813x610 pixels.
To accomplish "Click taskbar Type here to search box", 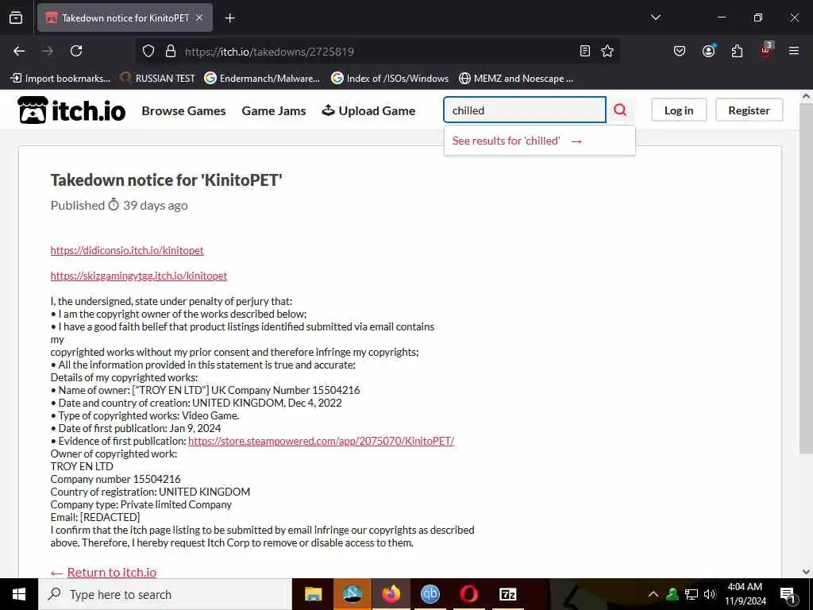I will (165, 594).
